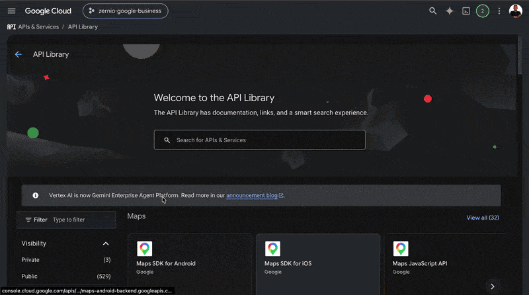
Task: Go to APIs & Services breadcrumb
Action: (38, 27)
